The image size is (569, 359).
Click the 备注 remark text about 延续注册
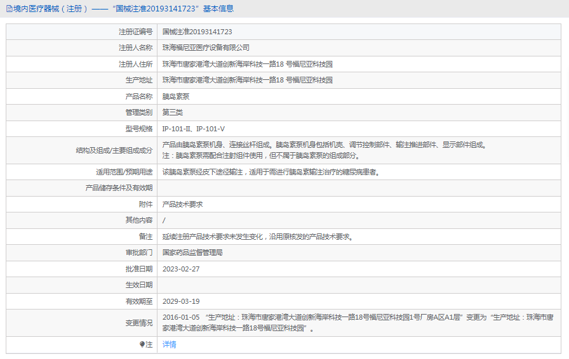tap(257, 237)
